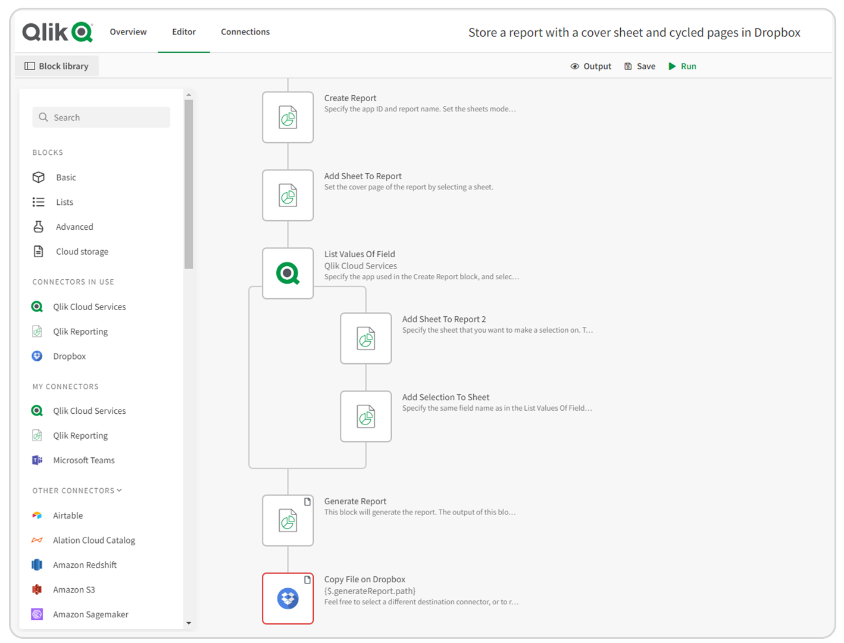Viewport: 844px width, 643px height.
Task: Open the Advanced blocks category
Action: pyautogui.click(x=62, y=227)
